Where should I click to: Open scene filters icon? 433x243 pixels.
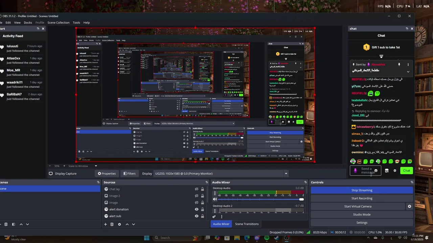(x=14, y=224)
